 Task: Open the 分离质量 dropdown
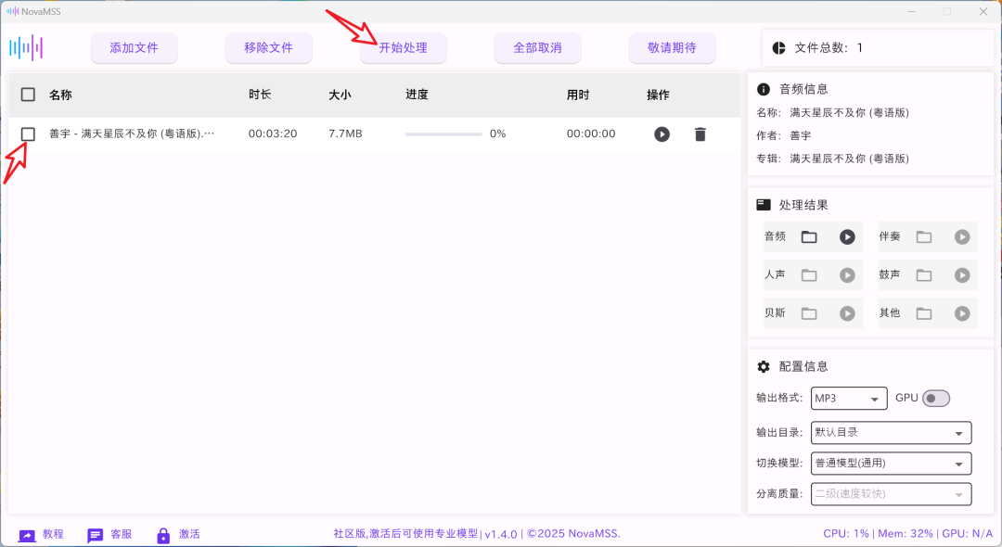pyautogui.click(x=892, y=494)
